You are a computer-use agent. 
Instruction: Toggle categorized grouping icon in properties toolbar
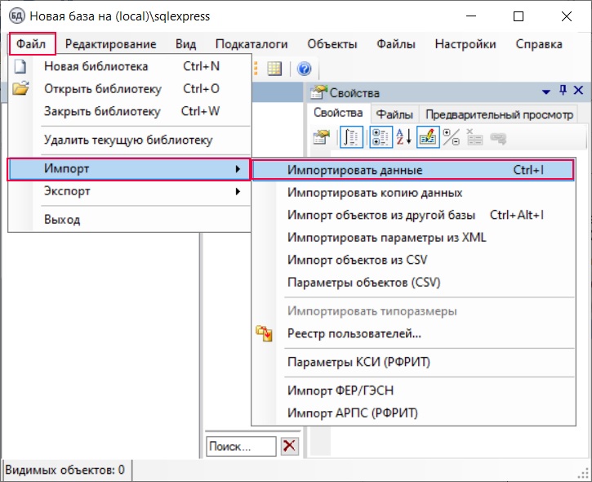point(381,137)
